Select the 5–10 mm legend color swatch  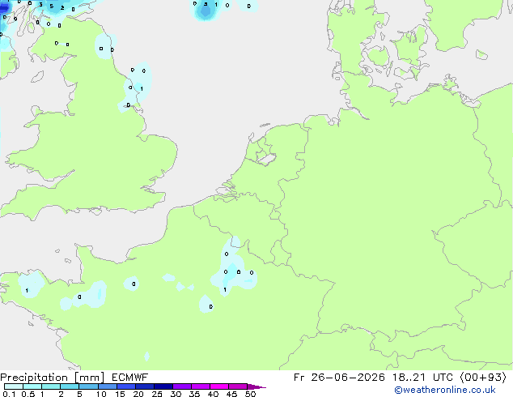[88, 386]
